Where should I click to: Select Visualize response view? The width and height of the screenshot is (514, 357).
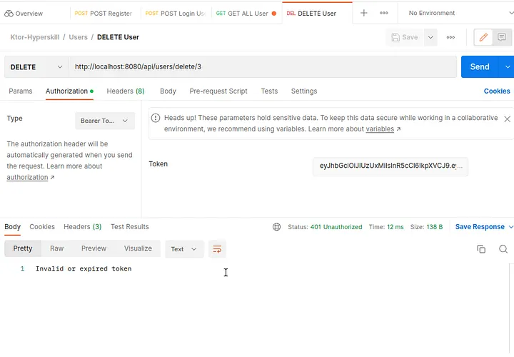click(x=138, y=248)
